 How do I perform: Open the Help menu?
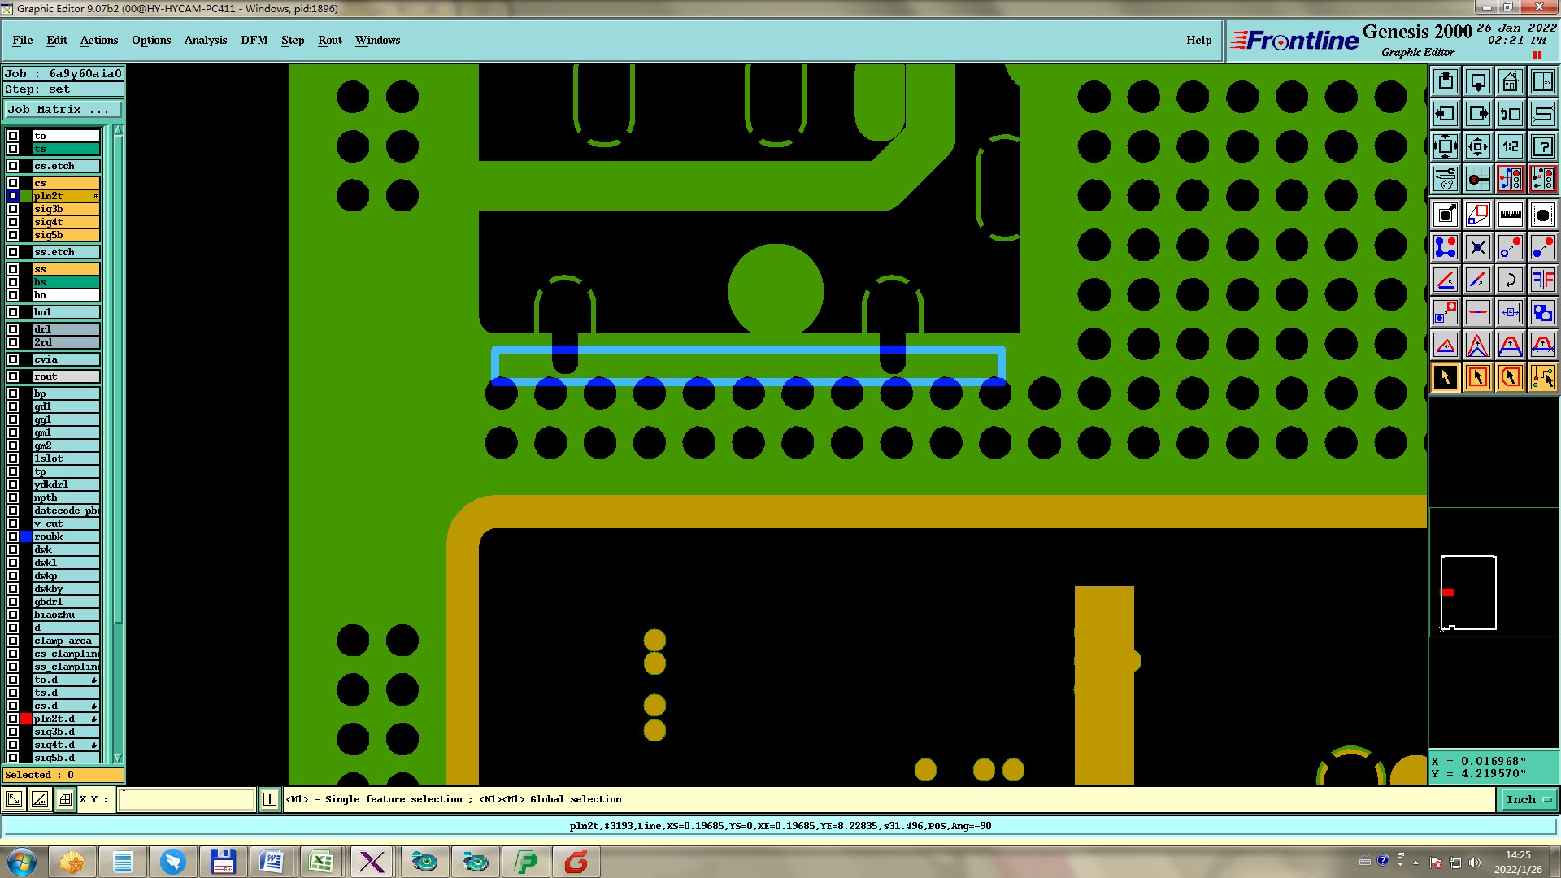click(1198, 40)
